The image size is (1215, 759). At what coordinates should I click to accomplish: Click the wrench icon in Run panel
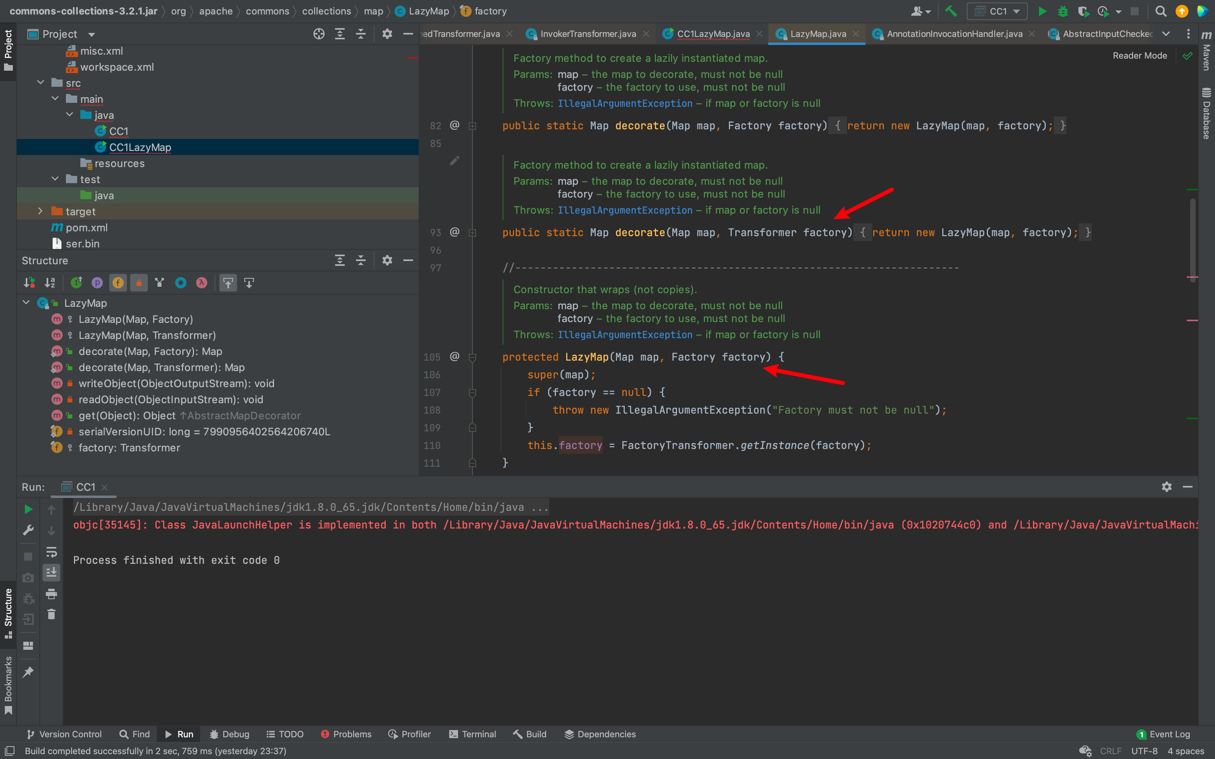tap(28, 530)
